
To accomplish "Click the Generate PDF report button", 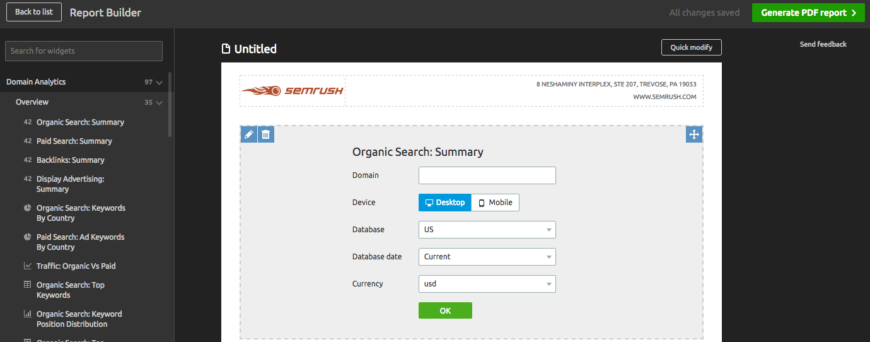I will pyautogui.click(x=808, y=13).
